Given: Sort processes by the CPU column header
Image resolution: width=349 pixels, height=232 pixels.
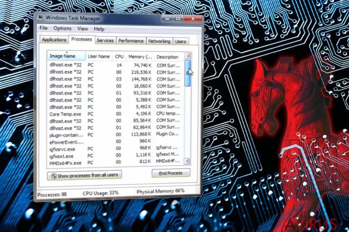Looking at the screenshot, I should coord(119,57).
